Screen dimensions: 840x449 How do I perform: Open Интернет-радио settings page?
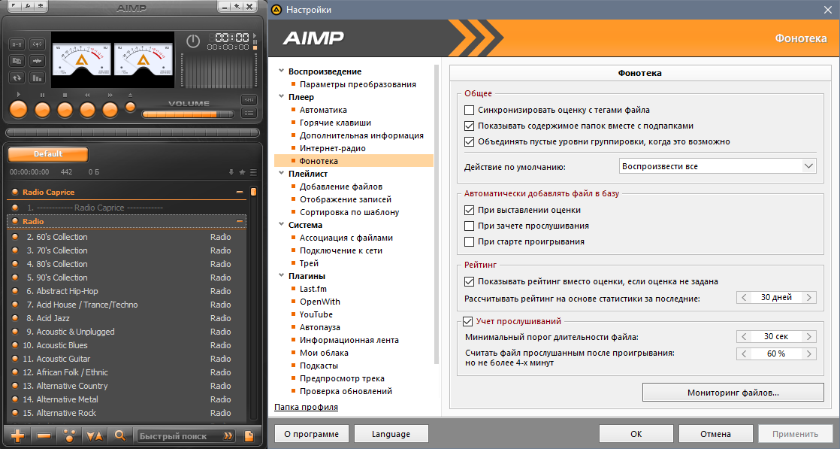[333, 148]
